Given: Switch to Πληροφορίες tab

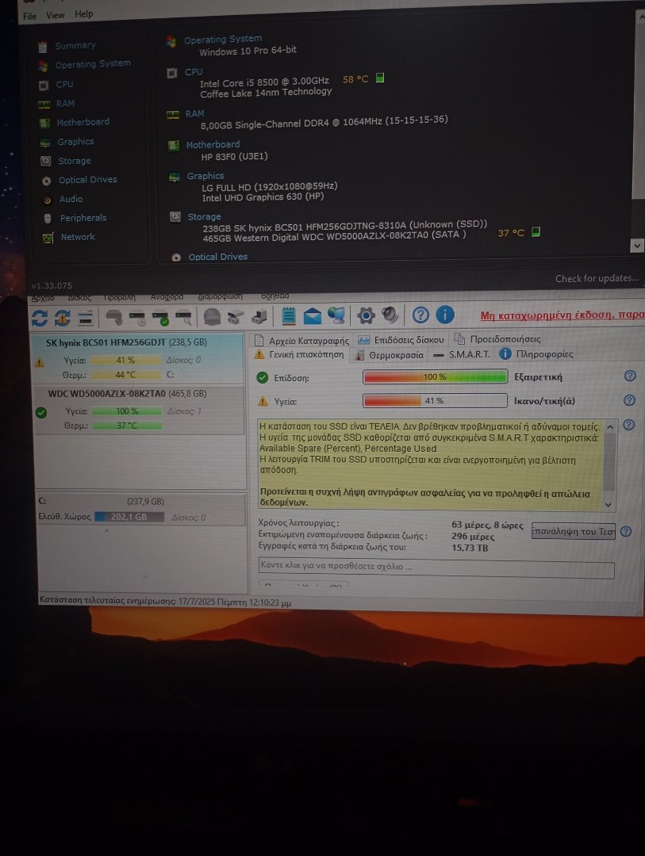Looking at the screenshot, I should tap(537, 353).
